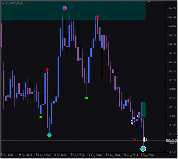178x159 pixels.
Task: Click the AUDNZD,Daily chart title
Action: point(14,3)
